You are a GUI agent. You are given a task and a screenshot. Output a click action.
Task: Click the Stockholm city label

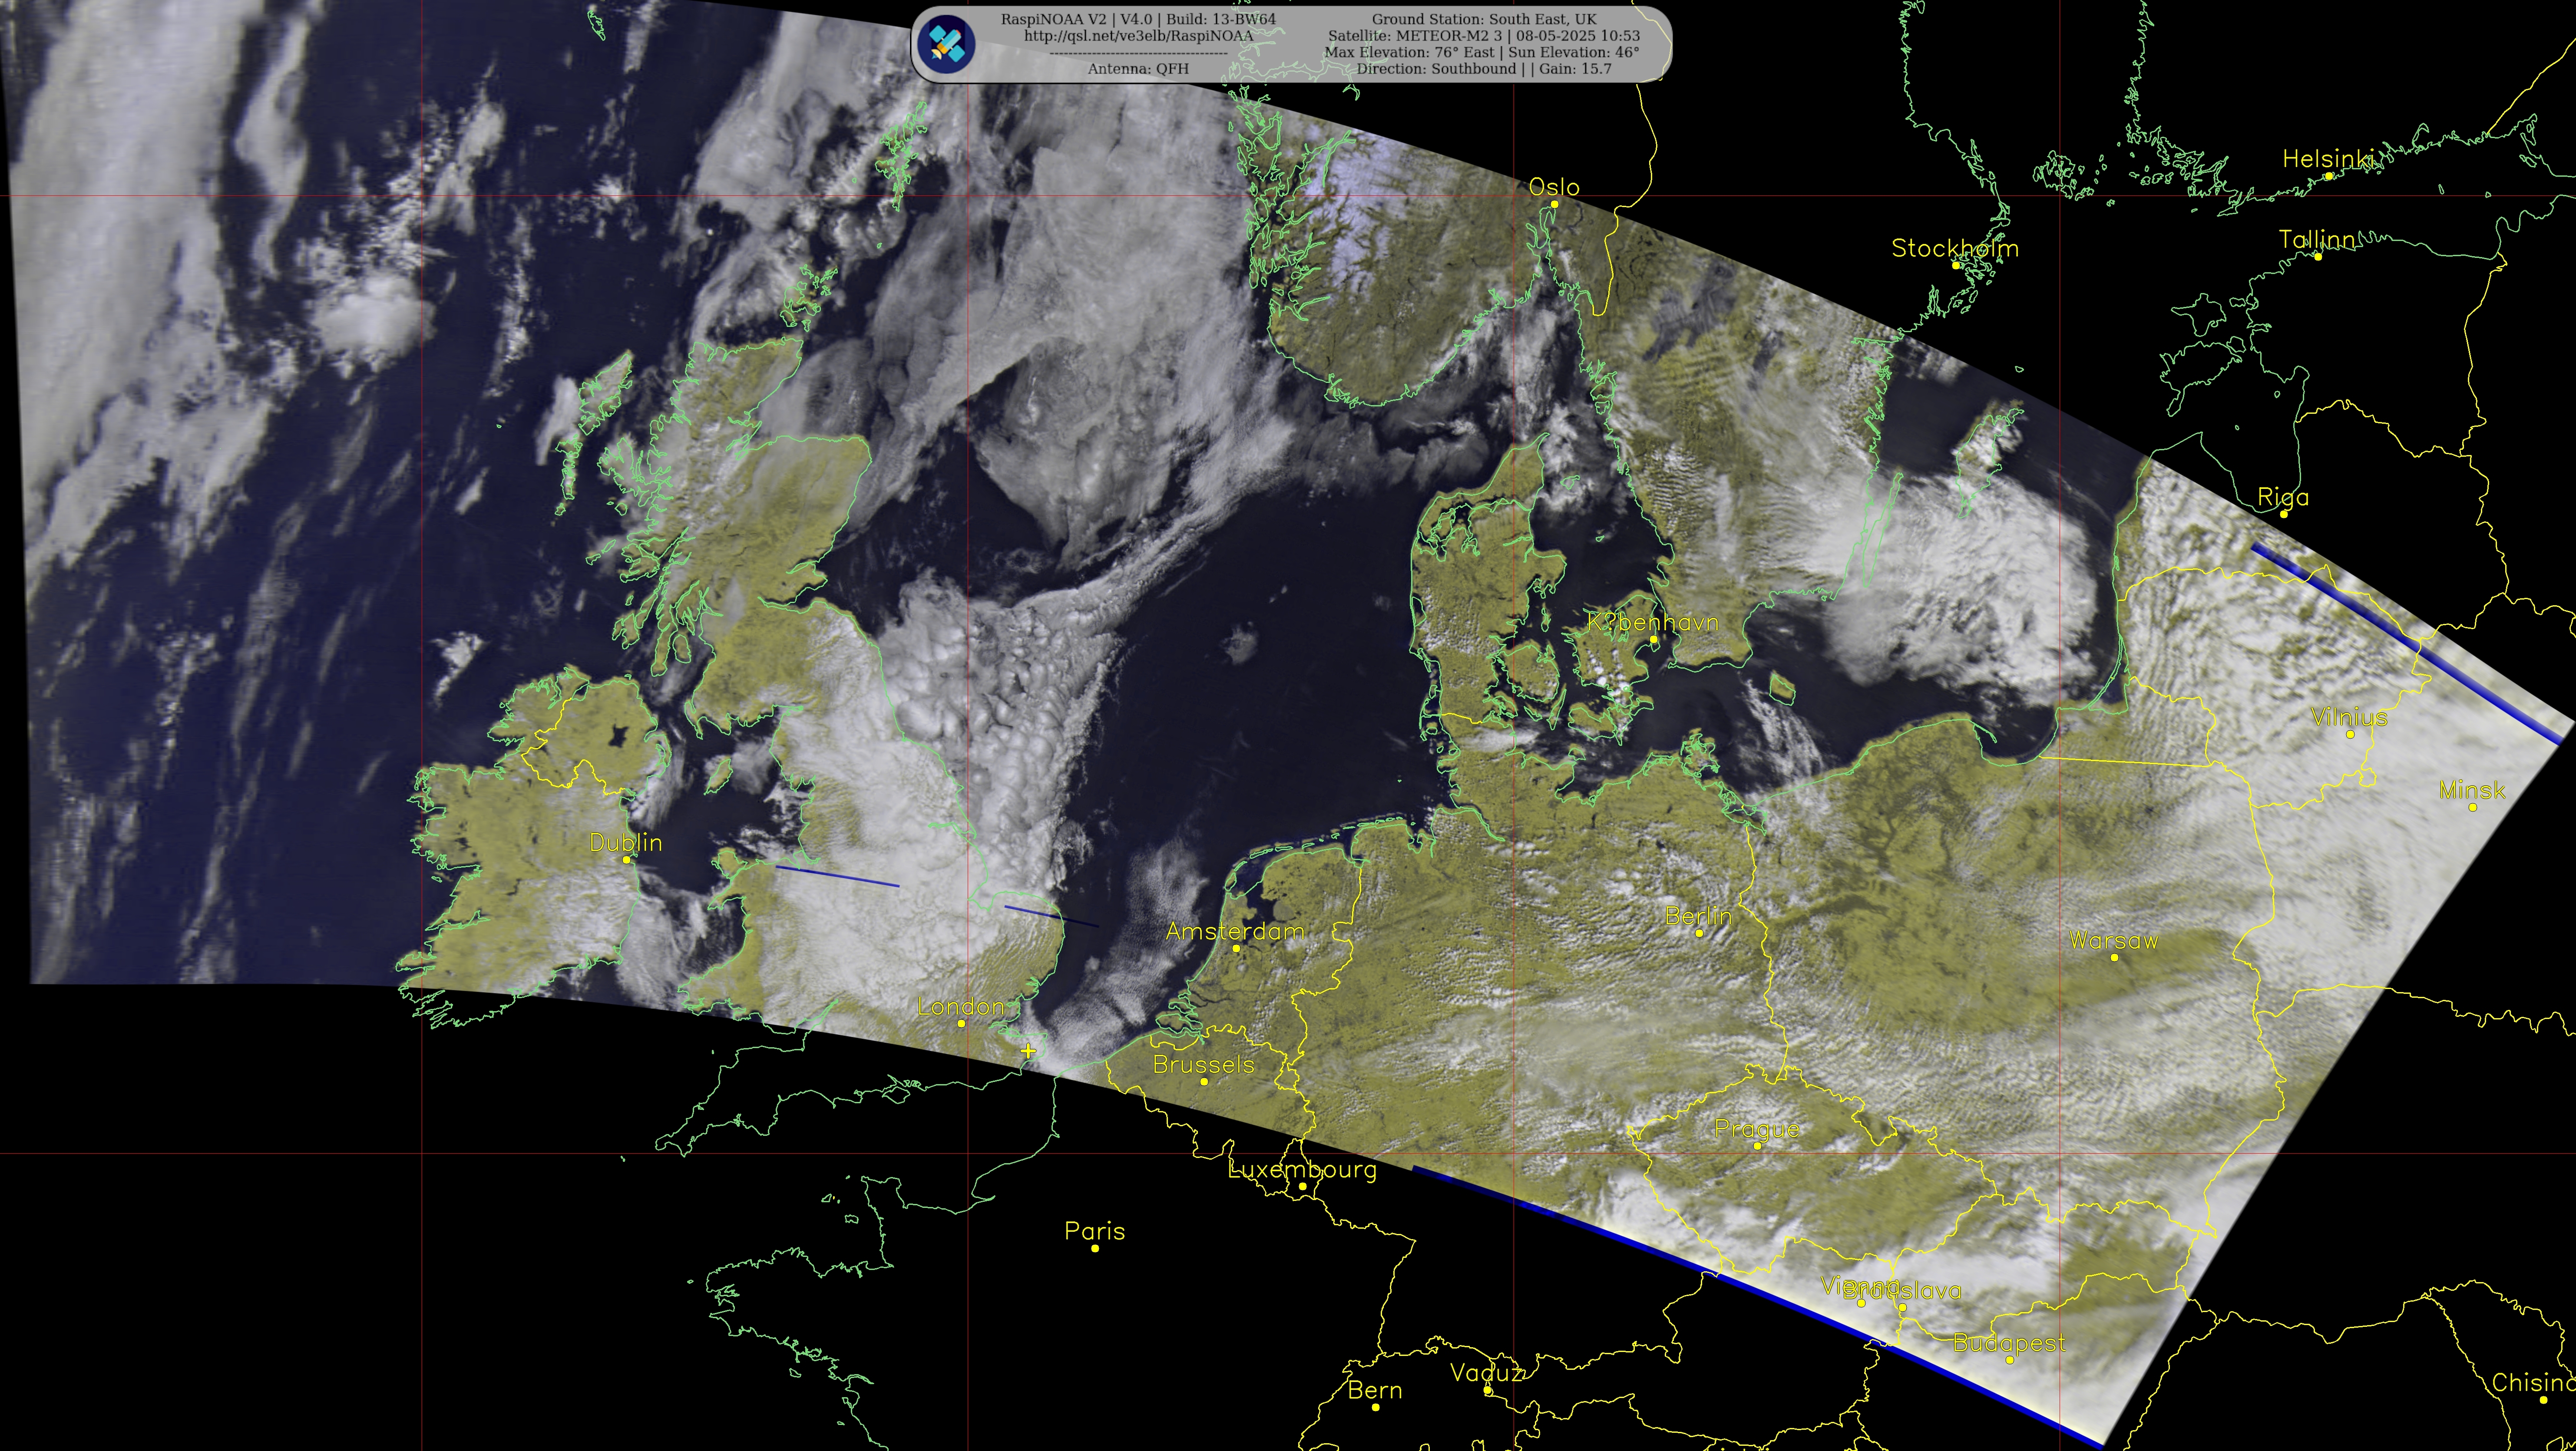coord(1955,248)
